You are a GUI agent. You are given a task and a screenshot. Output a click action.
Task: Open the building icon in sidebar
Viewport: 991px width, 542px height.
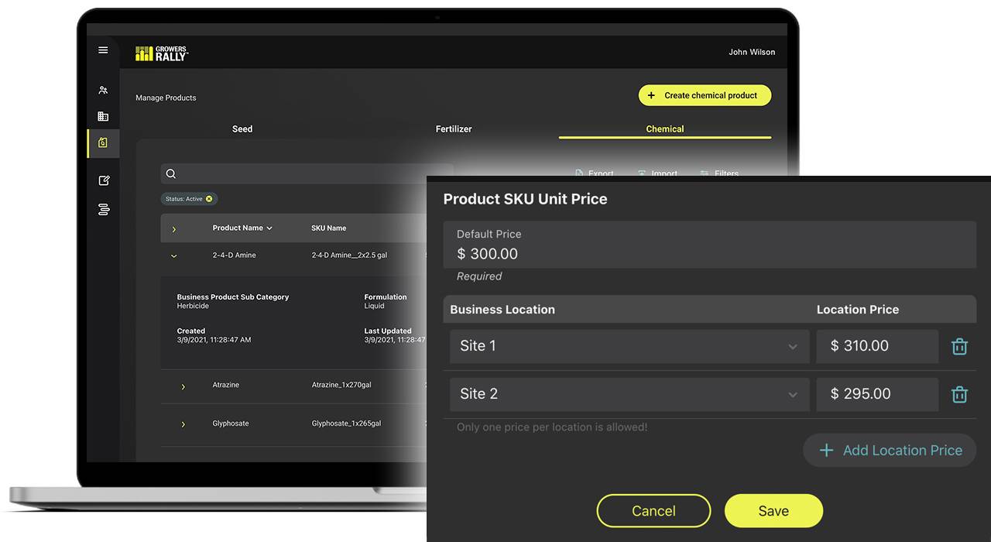103,116
